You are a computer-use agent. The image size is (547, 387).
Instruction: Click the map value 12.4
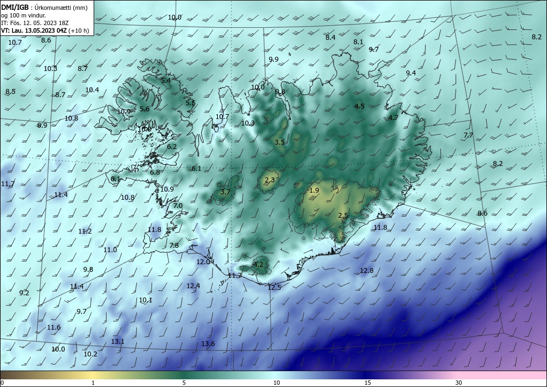[x=193, y=285]
